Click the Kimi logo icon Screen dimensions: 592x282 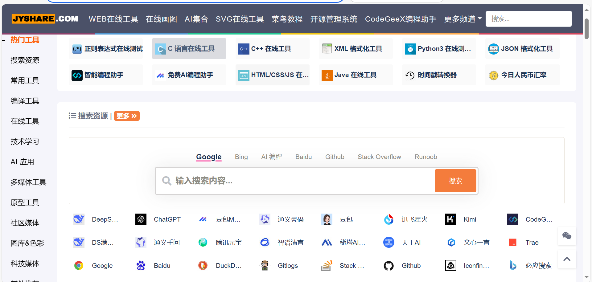coord(451,219)
